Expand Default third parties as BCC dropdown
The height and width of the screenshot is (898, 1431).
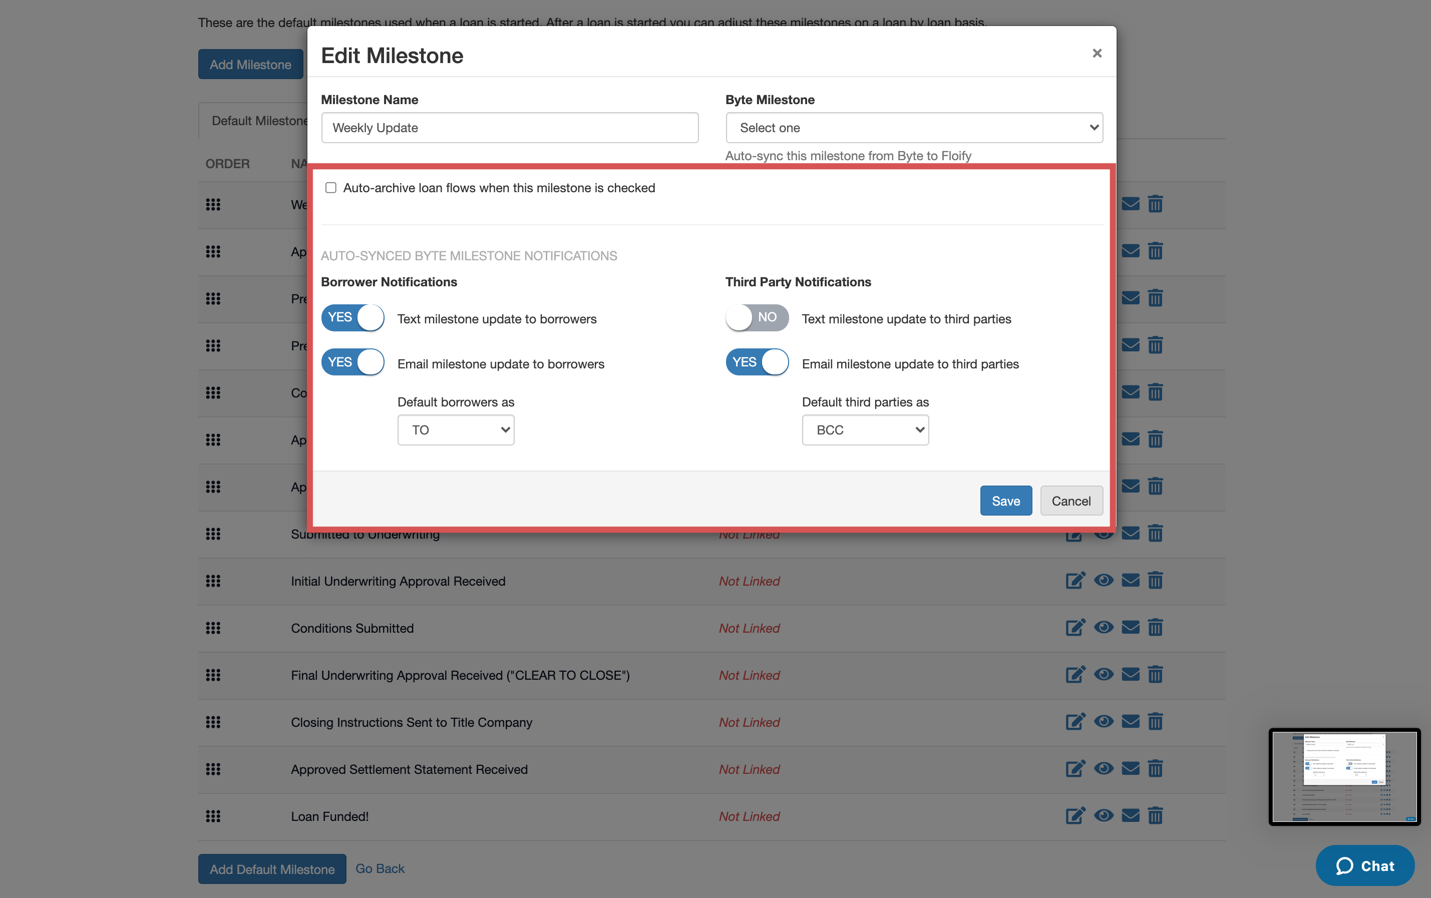click(865, 430)
